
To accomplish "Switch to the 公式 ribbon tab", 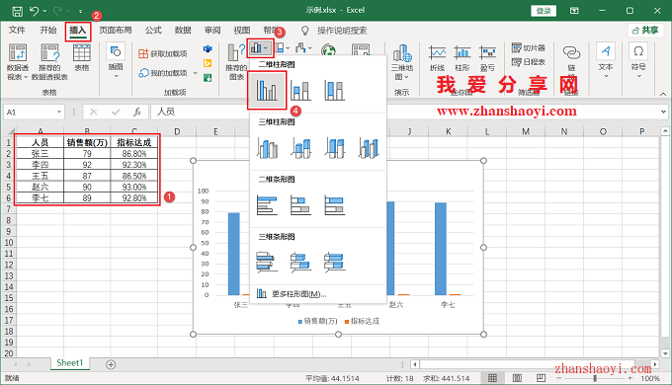I will pos(153,31).
